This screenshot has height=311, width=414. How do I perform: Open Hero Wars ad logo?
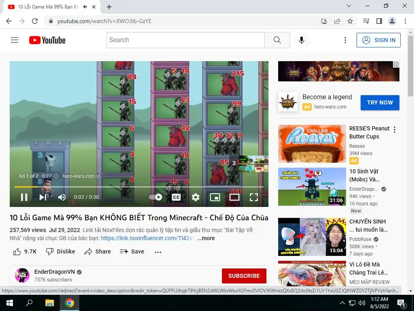(288, 102)
